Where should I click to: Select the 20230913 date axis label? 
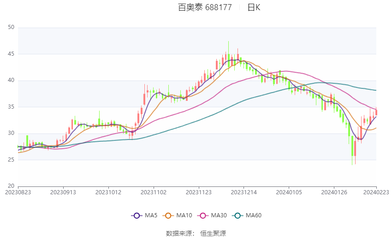point(63,192)
